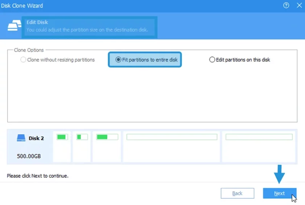The height and width of the screenshot is (205, 305).
Task: Click the Disk Clone Wizard title text
Action: (22, 6)
